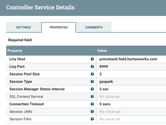Change Session Type value pyspark
The image size is (166, 125).
pyautogui.click(x=106, y=82)
